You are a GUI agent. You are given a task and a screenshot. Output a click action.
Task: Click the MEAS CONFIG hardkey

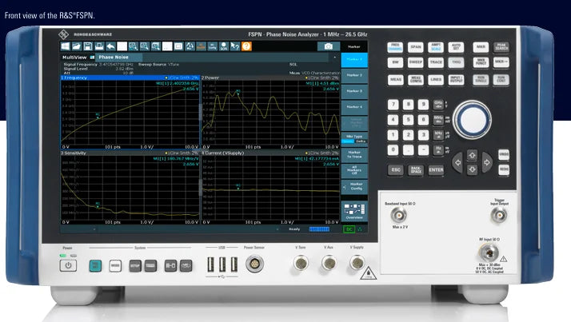tap(416, 80)
